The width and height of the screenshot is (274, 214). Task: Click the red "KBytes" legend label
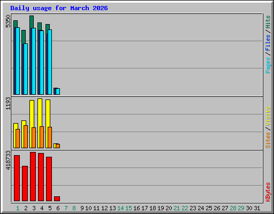(x=268, y=192)
